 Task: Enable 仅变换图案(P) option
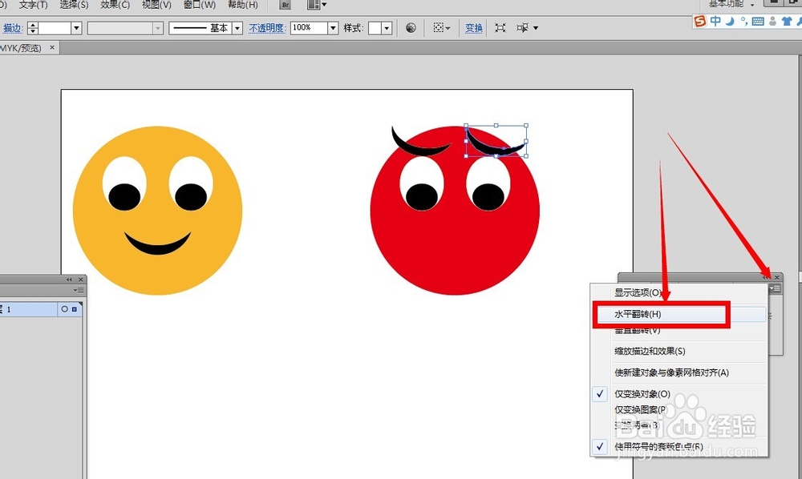coord(640,409)
